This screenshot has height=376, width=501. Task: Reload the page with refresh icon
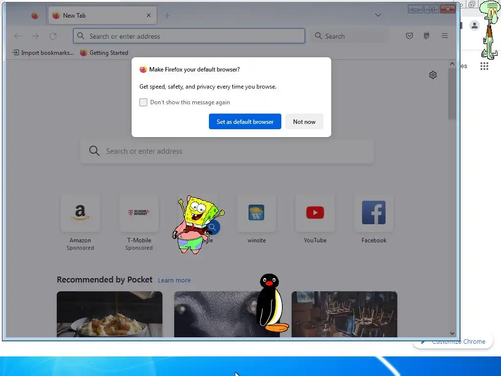(x=53, y=36)
